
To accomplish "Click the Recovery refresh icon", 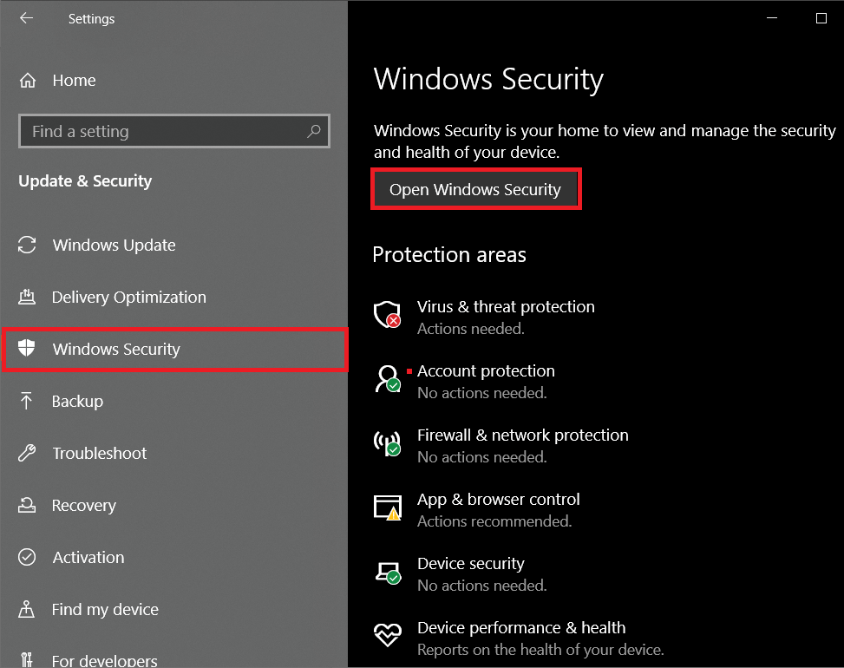I will [x=27, y=505].
